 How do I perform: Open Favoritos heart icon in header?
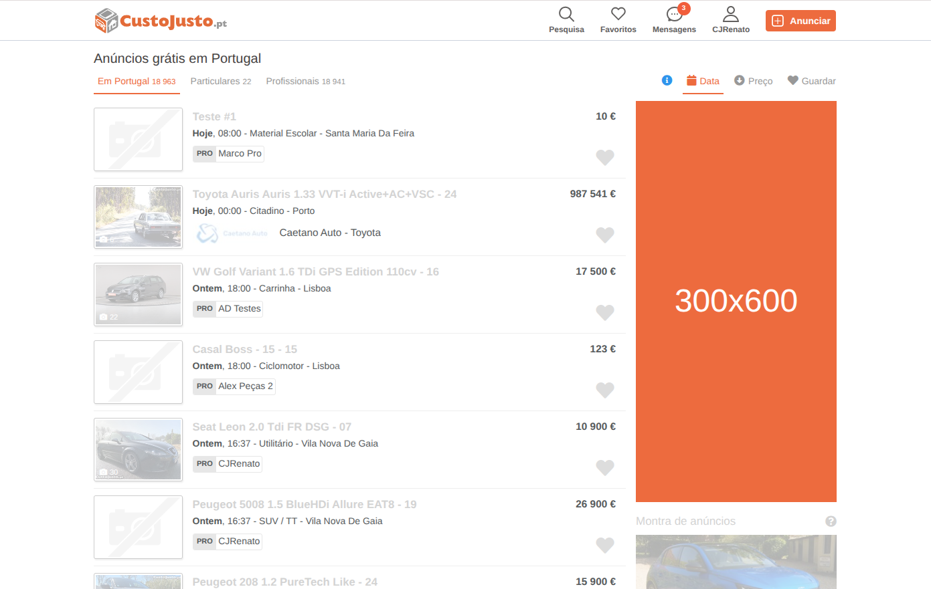pyautogui.click(x=618, y=15)
